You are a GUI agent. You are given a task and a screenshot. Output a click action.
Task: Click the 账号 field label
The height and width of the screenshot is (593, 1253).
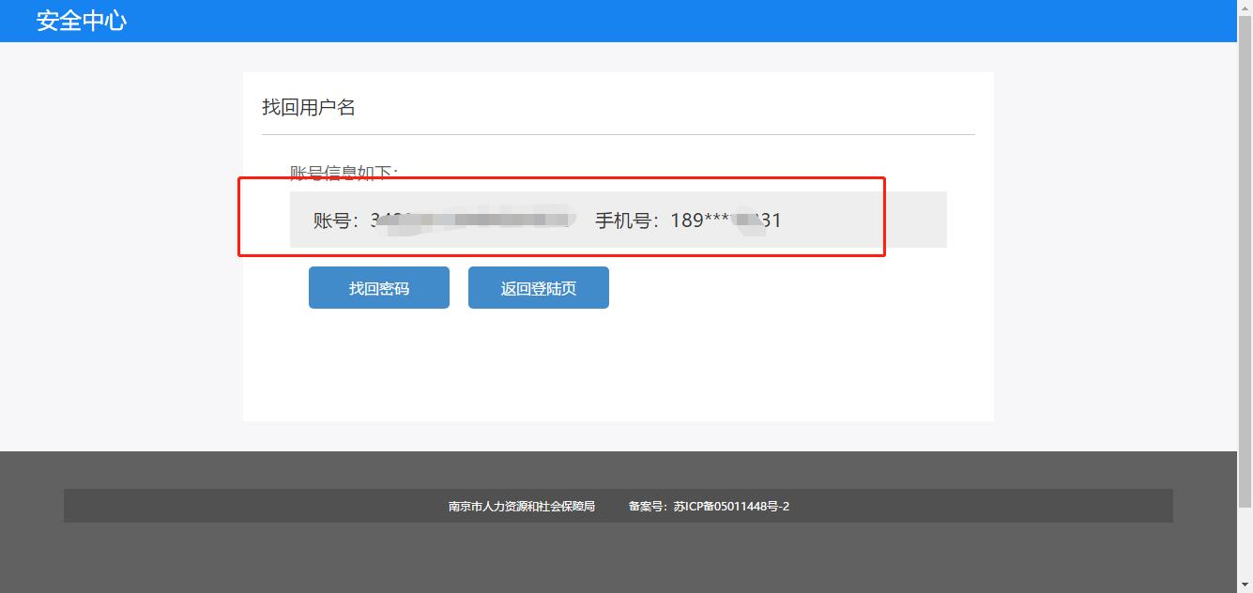point(331,220)
